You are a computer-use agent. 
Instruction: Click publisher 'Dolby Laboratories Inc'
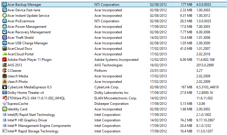(111, 93)
